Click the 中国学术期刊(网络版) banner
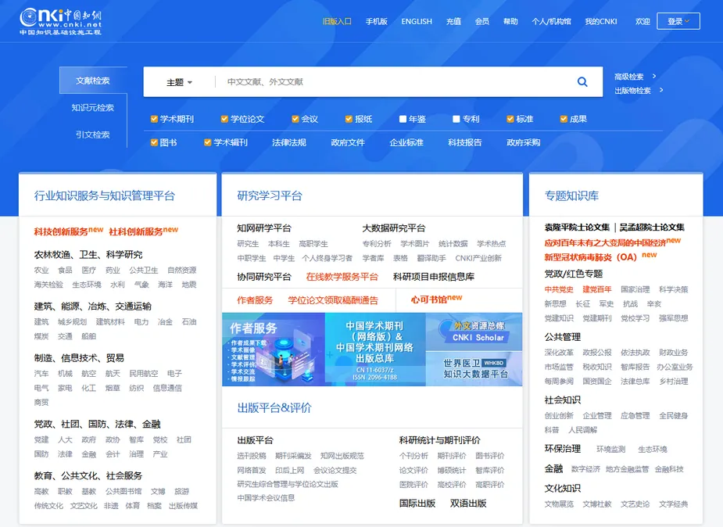The width and height of the screenshot is (723, 527). point(375,349)
